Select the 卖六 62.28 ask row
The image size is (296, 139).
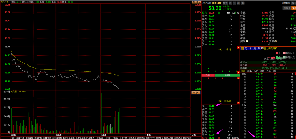[221, 29]
